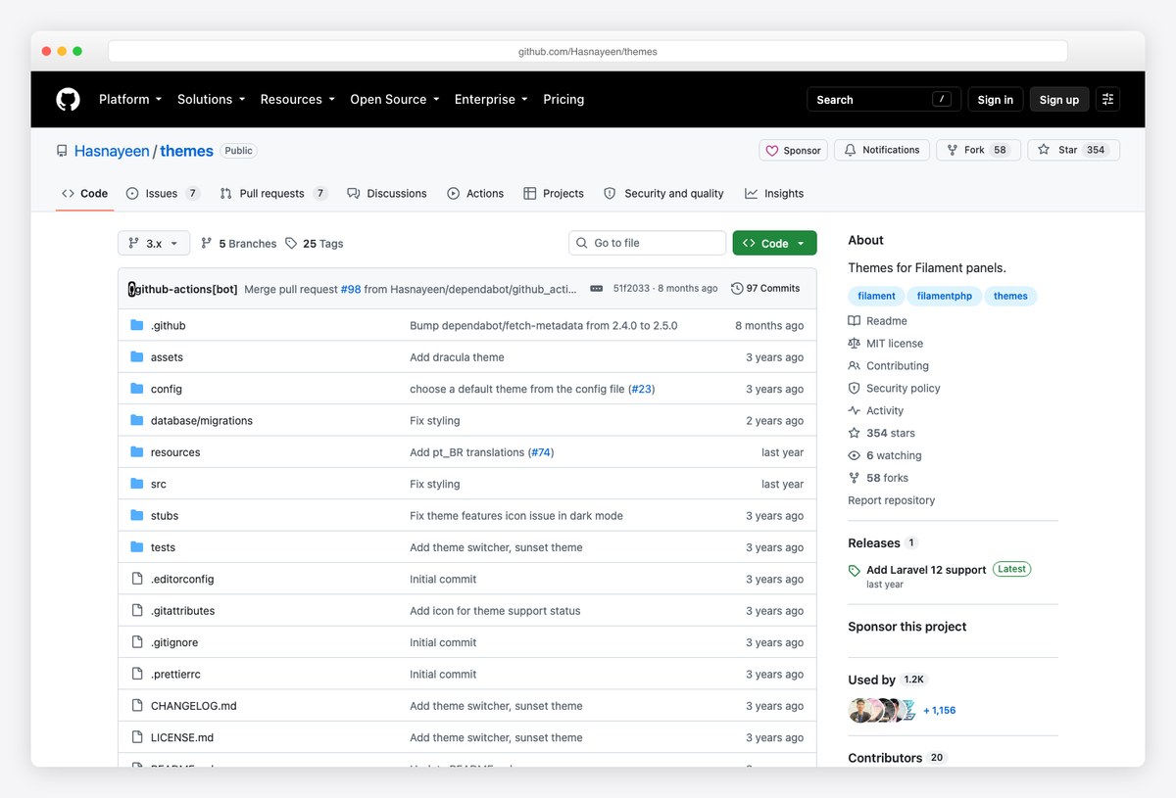The width and height of the screenshot is (1176, 798).
Task: Open the settings sliders icon beside Sign up
Action: [1108, 99]
